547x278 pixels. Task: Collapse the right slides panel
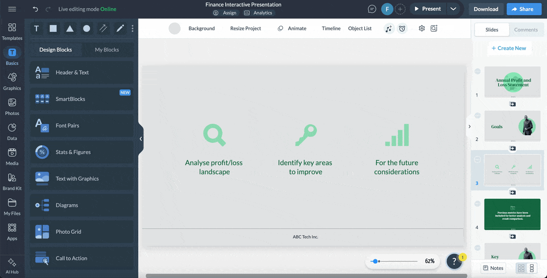[469, 126]
